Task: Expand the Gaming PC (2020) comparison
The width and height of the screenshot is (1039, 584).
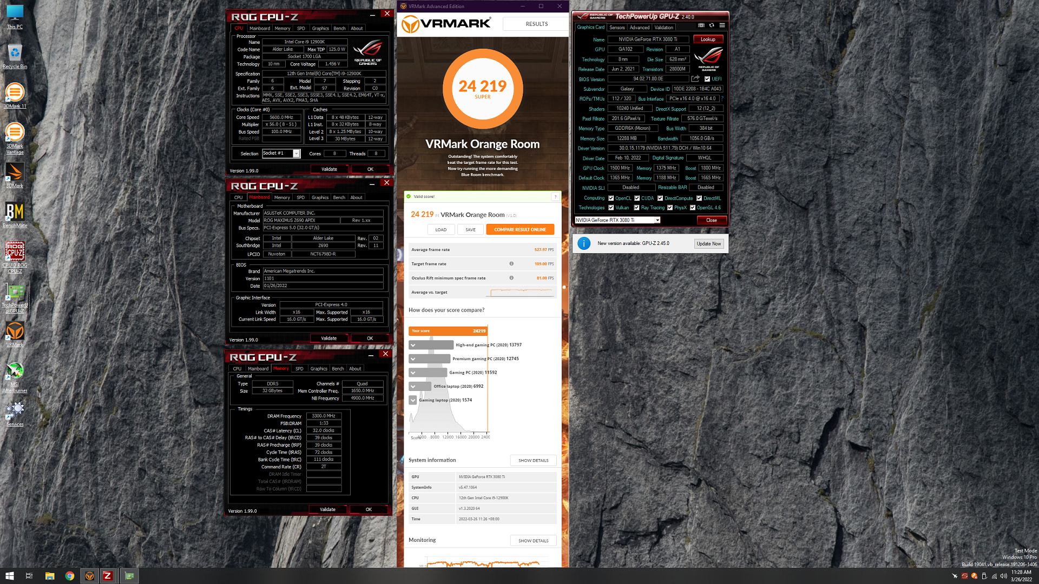Action: [413, 373]
